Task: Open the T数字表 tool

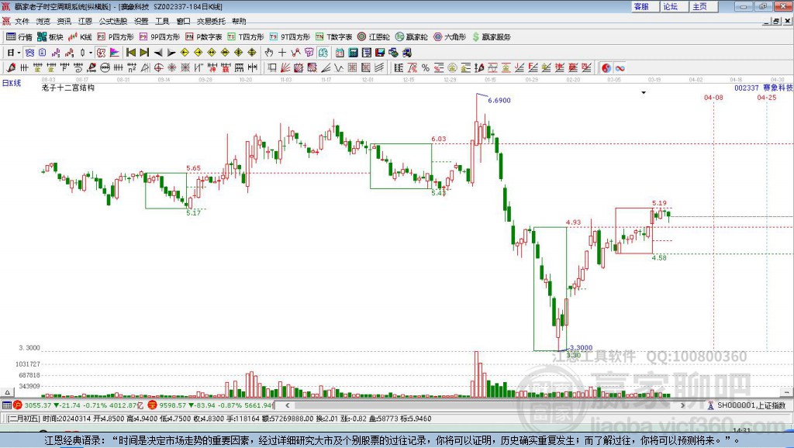Action: pos(333,37)
